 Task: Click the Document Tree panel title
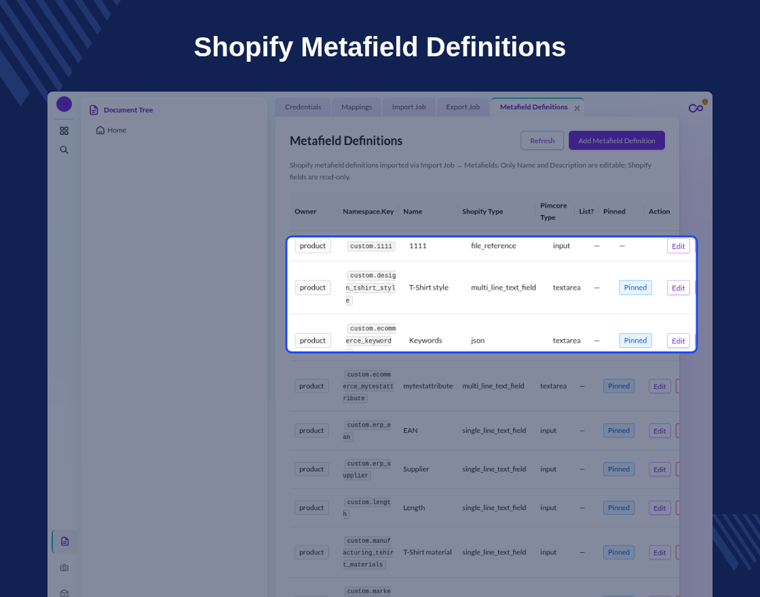128,110
